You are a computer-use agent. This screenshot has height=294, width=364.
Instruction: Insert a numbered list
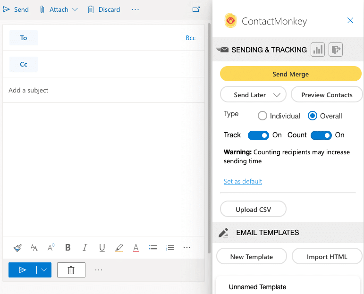coord(170,248)
